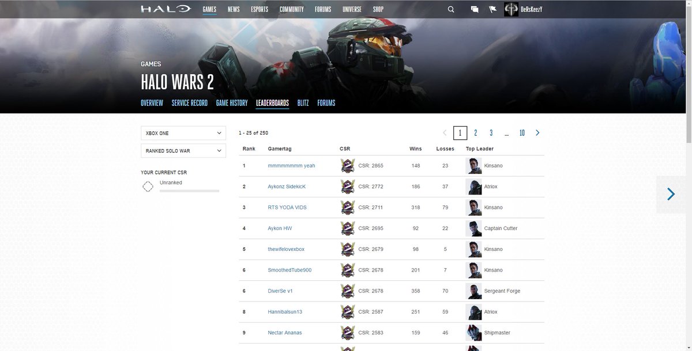Open the ESPORTS menu item
692x351 pixels.
[259, 9]
